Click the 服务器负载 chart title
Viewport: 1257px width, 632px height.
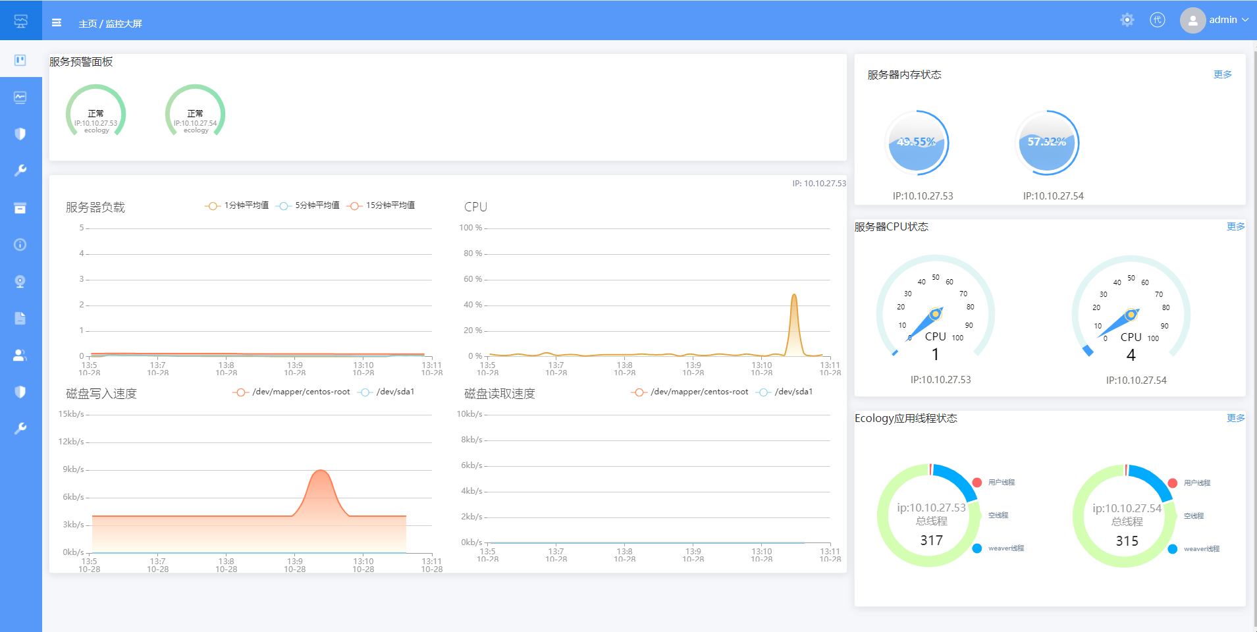(95, 207)
